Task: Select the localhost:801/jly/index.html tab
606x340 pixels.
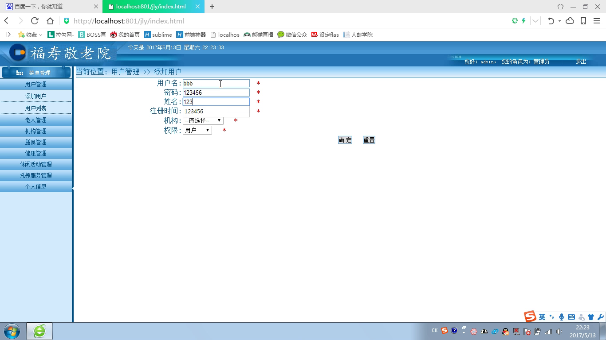Action: tap(153, 7)
